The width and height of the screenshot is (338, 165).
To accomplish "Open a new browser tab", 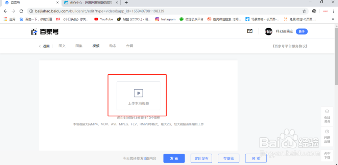I will point(126,3).
